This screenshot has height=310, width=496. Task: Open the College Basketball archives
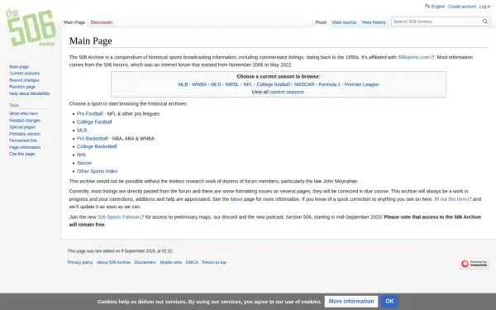[x=97, y=146]
